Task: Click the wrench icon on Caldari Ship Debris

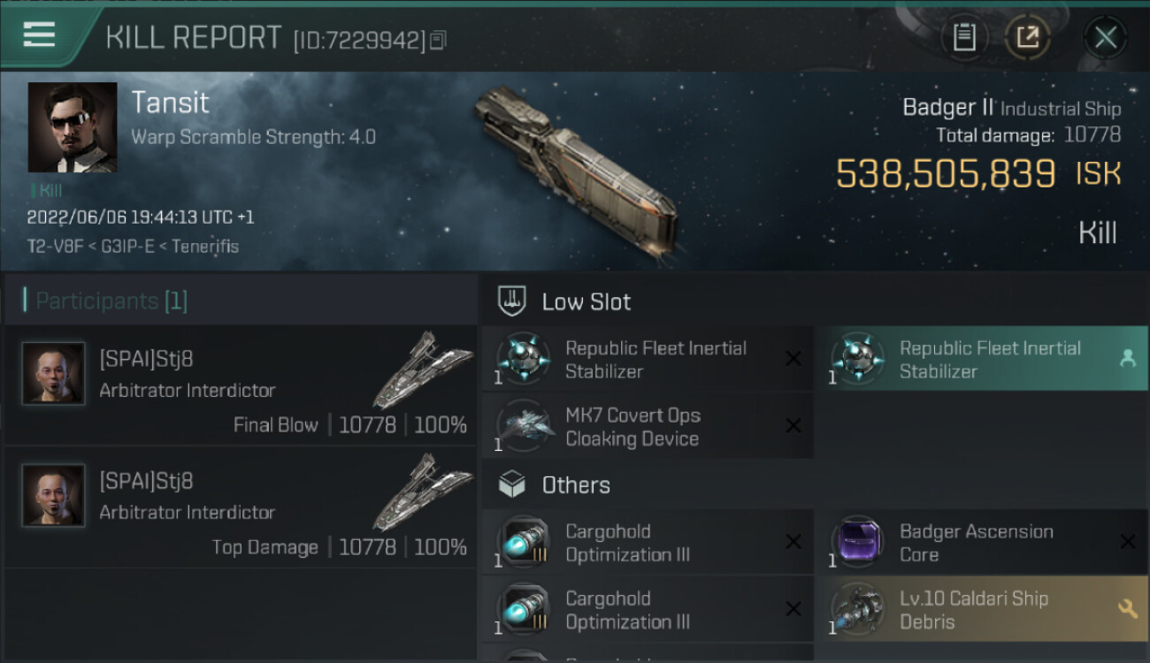Action: click(1127, 608)
